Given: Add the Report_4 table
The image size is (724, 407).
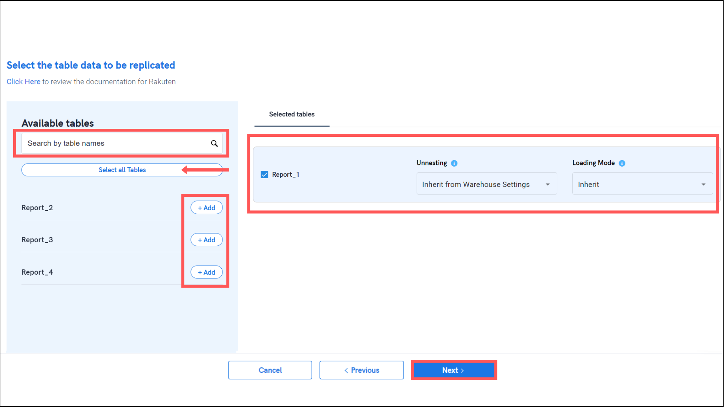Looking at the screenshot, I should click(206, 272).
